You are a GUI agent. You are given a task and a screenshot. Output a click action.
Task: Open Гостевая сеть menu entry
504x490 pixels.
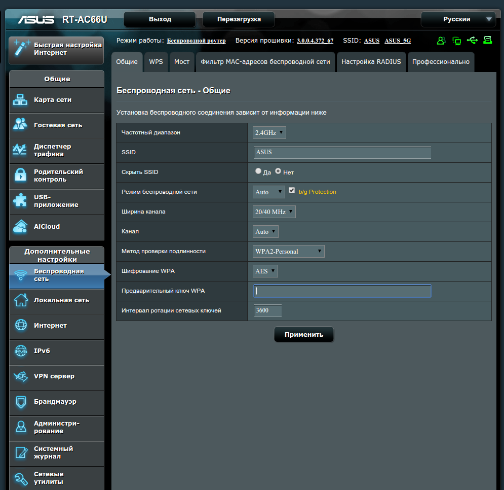pos(57,126)
